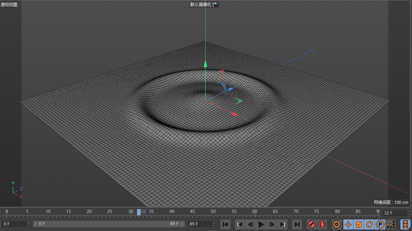Enable Point Level Animation dots icon
Image resolution: width=412 pixels, height=231 pixels.
[x=391, y=225]
